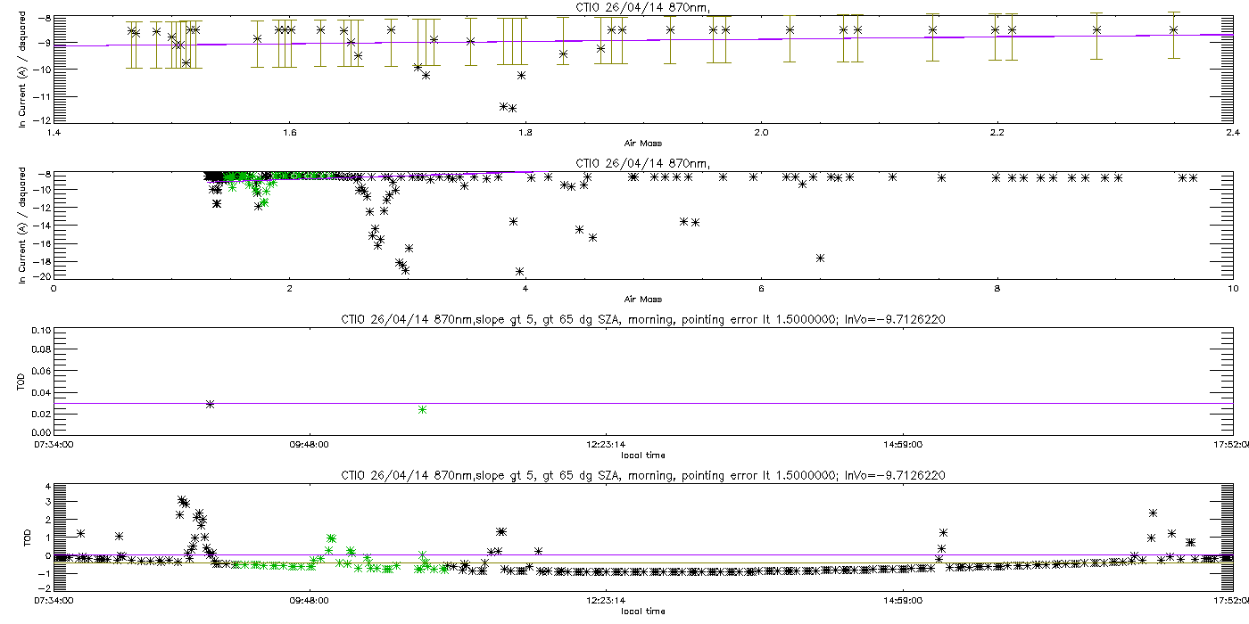Click the black data point in third TOD plot
Image resolution: width=1249 pixels, height=624 pixels.
point(210,404)
